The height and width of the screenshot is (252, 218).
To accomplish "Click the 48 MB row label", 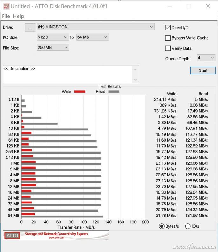I will click(13, 209).
